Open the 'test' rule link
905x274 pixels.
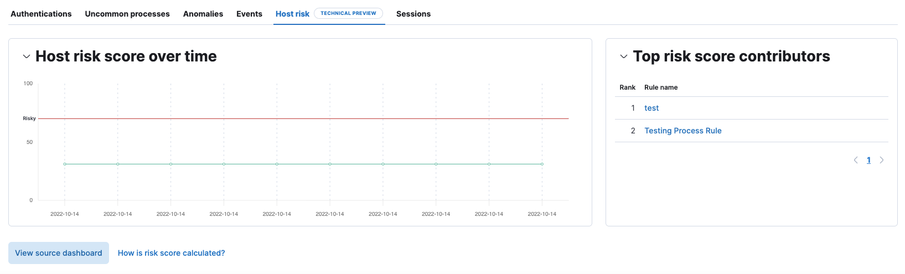[651, 108]
